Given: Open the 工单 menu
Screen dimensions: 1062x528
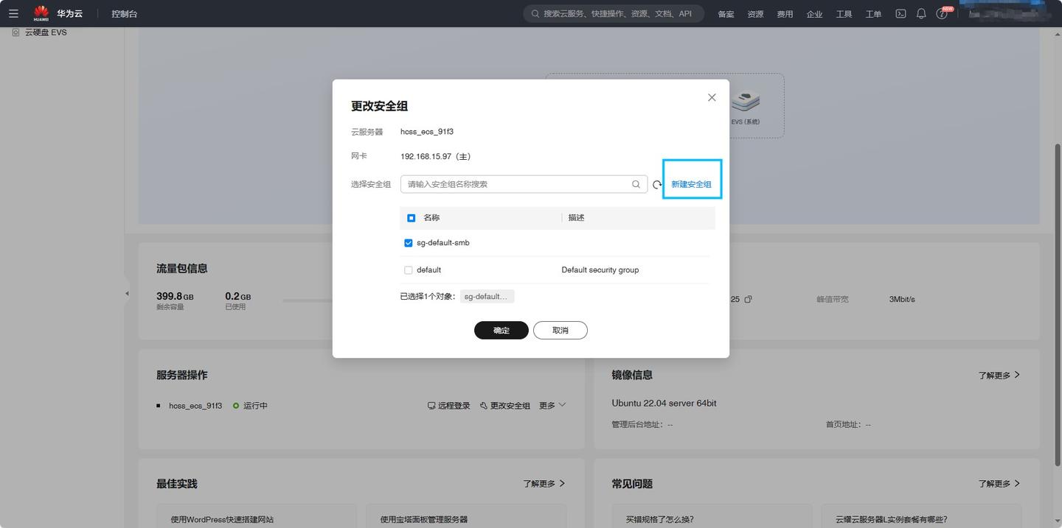Looking at the screenshot, I should pos(873,14).
